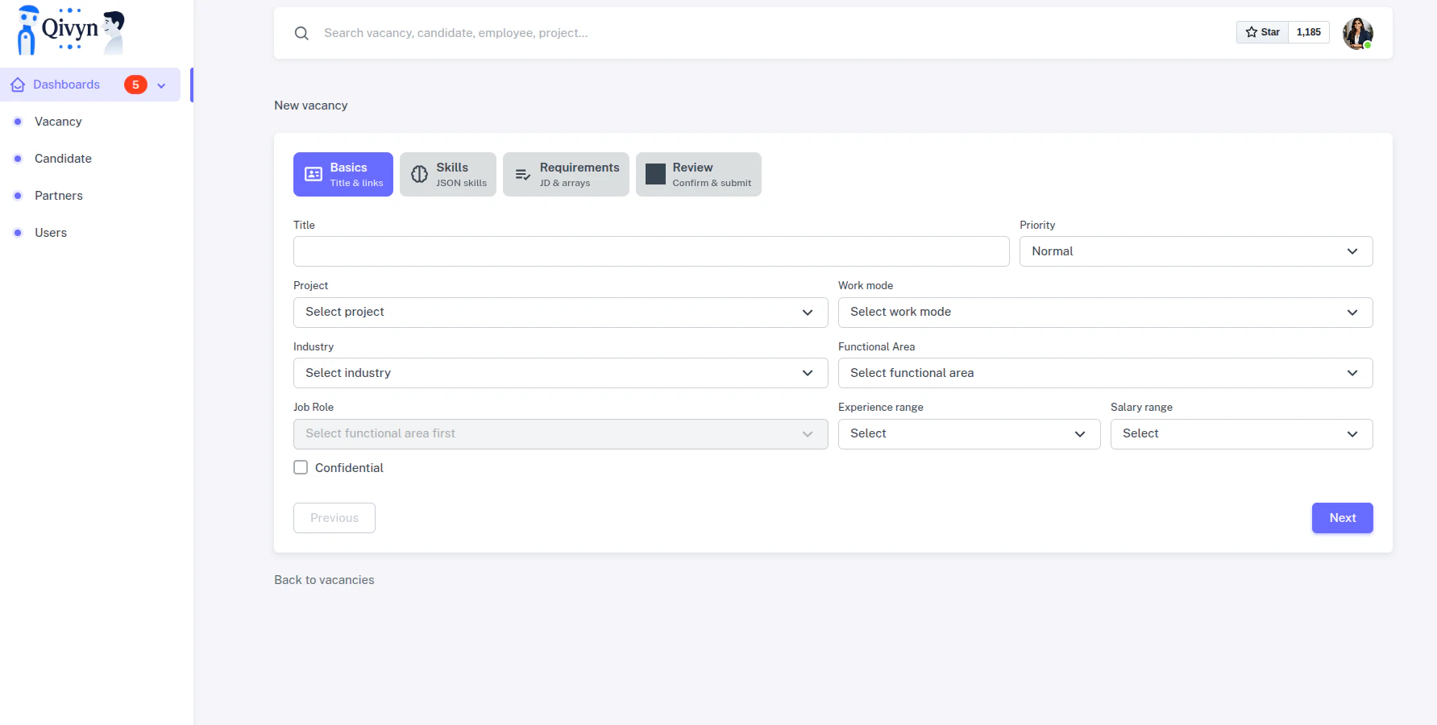Open the Experience range dropdown
Image resolution: width=1437 pixels, height=725 pixels.
(970, 434)
